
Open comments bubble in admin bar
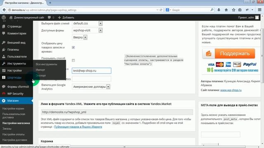[x=49, y=17]
